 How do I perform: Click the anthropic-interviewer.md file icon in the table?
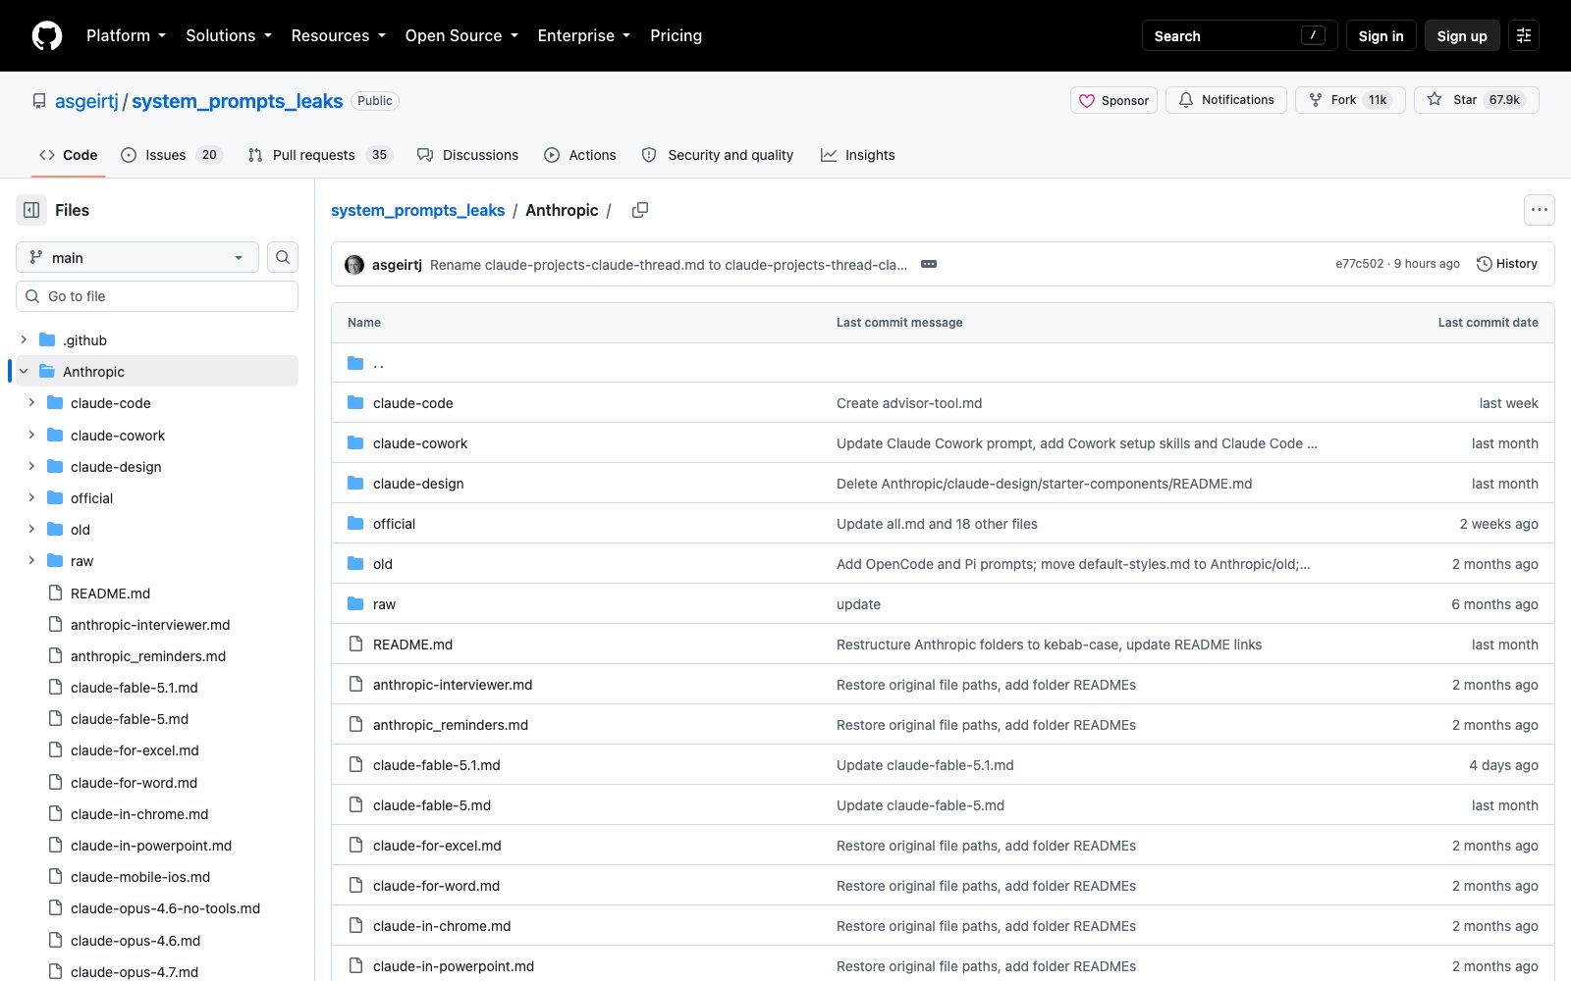click(x=355, y=685)
